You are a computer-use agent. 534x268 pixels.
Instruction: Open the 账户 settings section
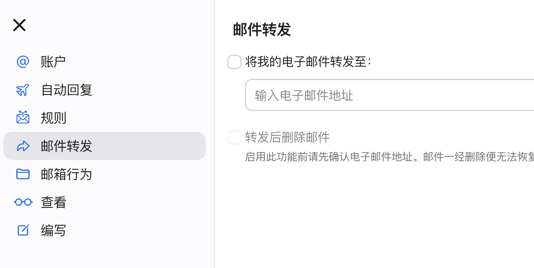53,62
